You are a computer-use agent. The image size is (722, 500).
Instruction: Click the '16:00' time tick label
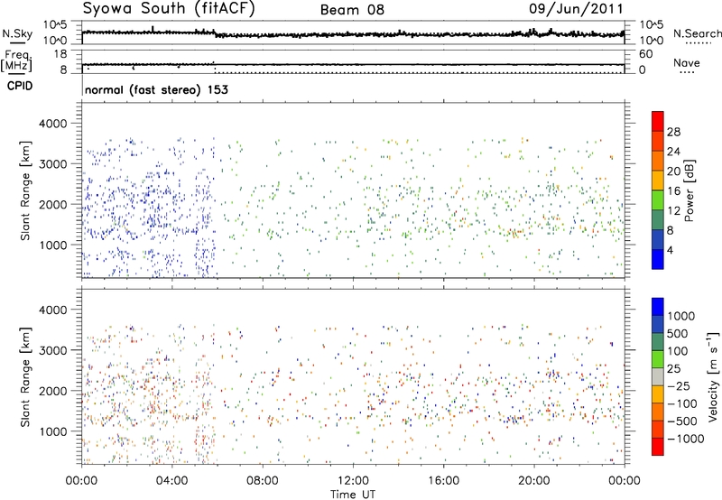point(443,481)
